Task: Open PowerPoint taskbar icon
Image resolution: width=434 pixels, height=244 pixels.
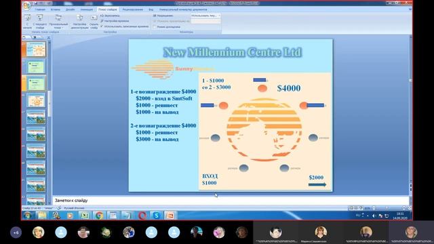Action: (x=170, y=216)
